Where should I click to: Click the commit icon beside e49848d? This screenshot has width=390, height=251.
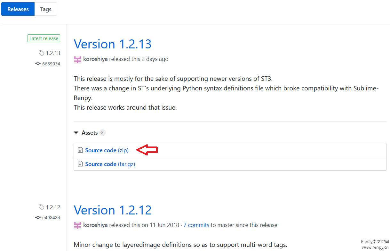[x=38, y=218]
